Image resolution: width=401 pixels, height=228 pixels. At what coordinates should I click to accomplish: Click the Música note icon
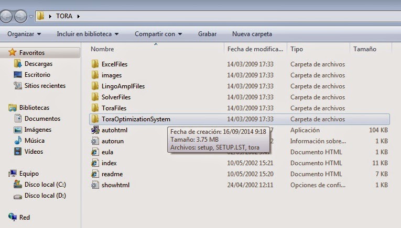pos(18,140)
